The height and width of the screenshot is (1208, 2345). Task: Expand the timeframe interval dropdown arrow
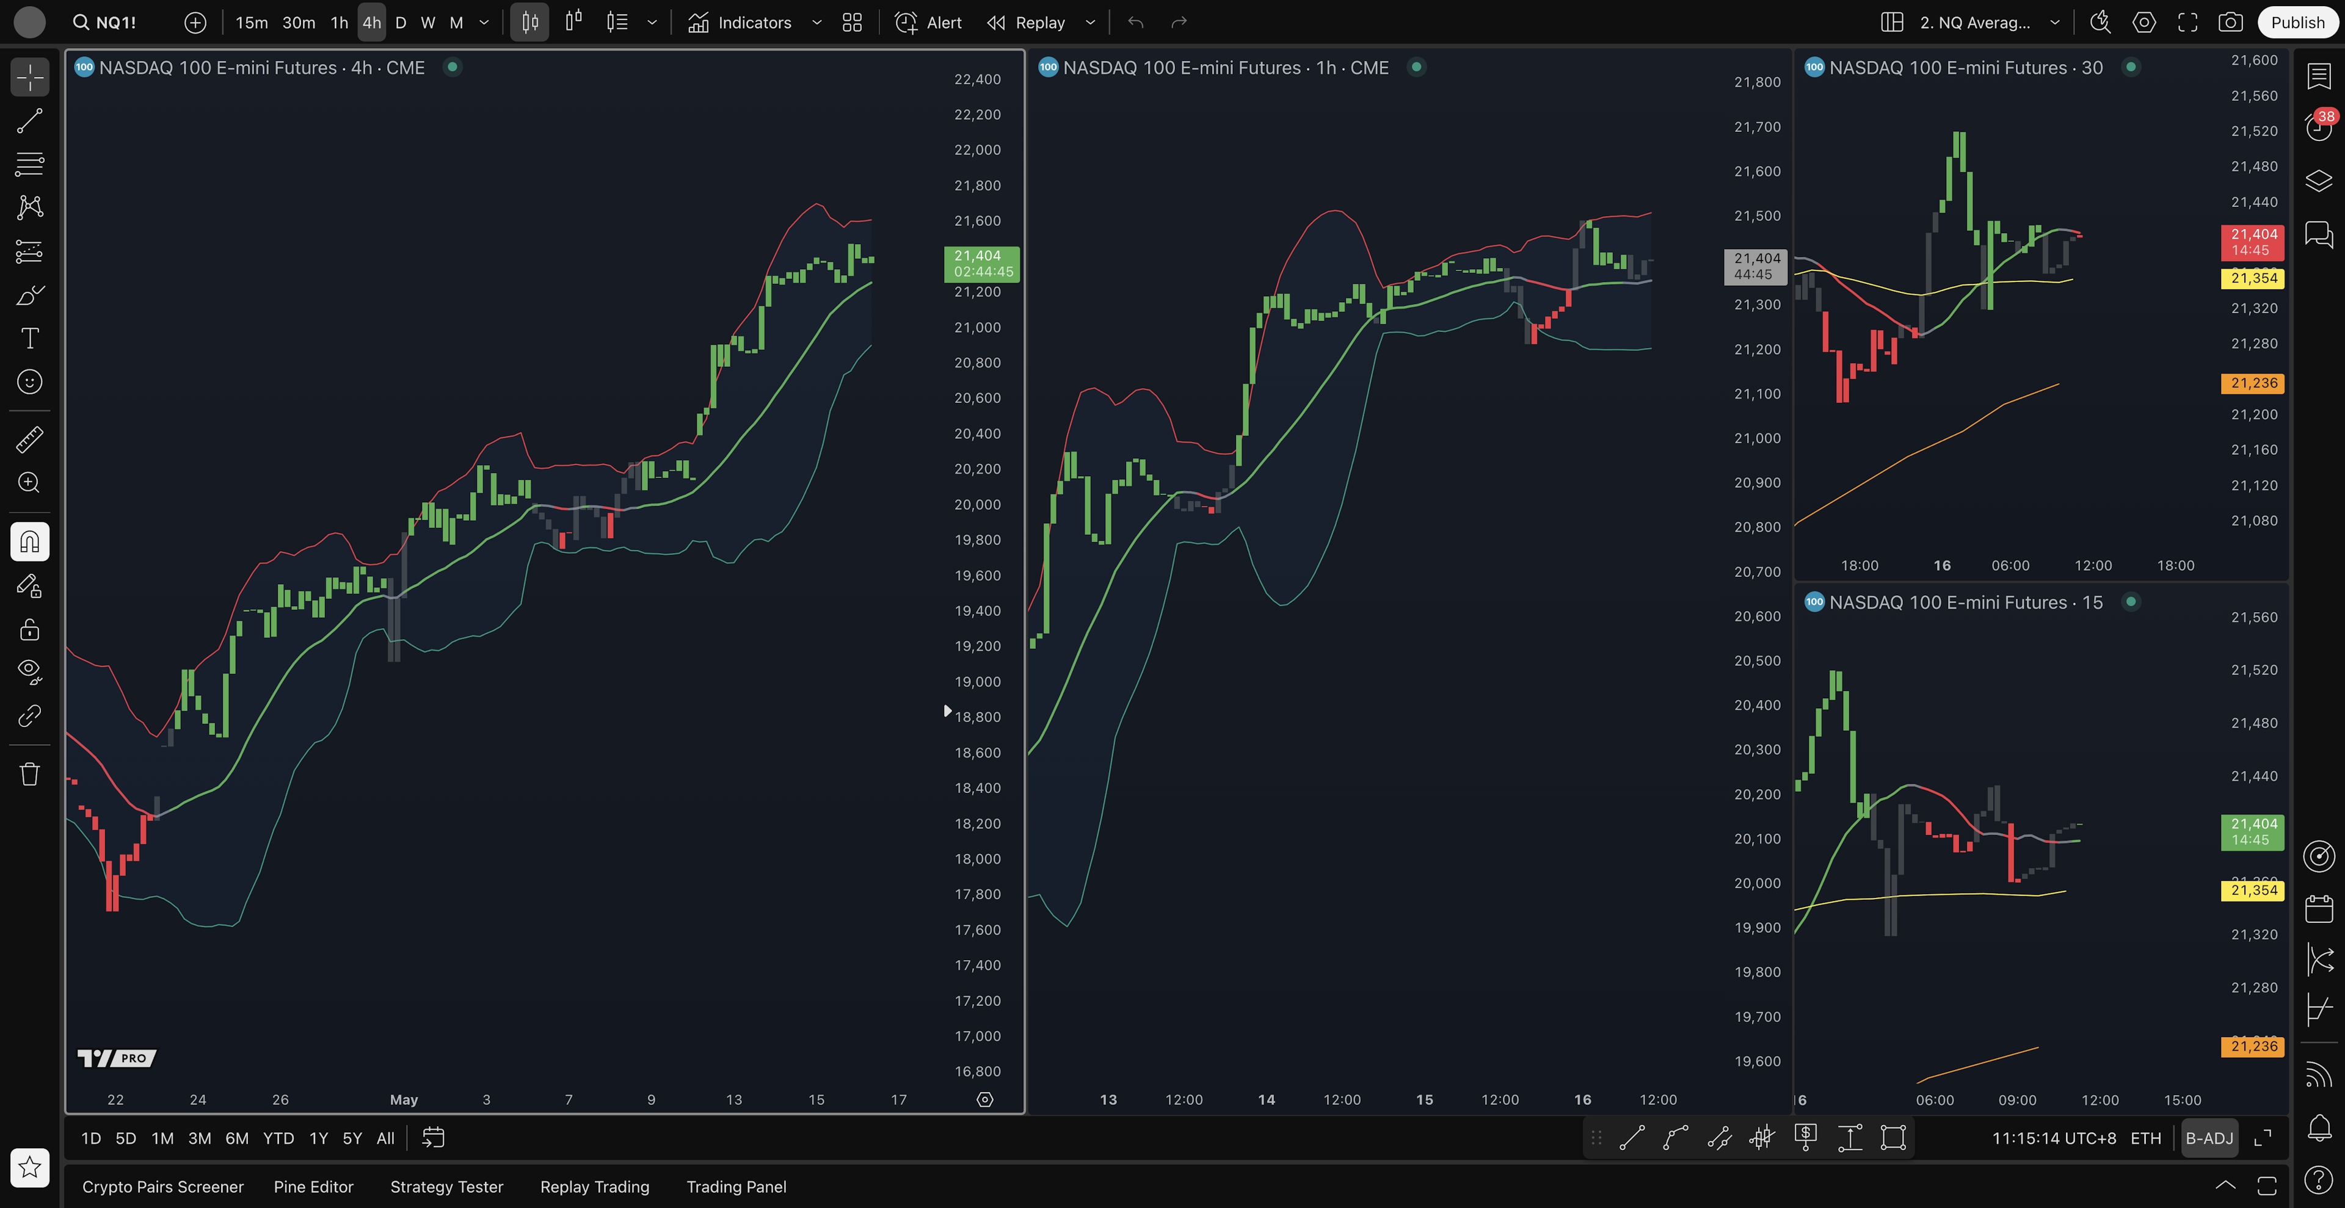[x=484, y=23]
